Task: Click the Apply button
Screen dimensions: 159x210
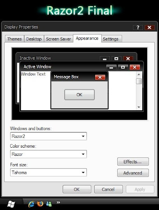Action: (x=140, y=189)
